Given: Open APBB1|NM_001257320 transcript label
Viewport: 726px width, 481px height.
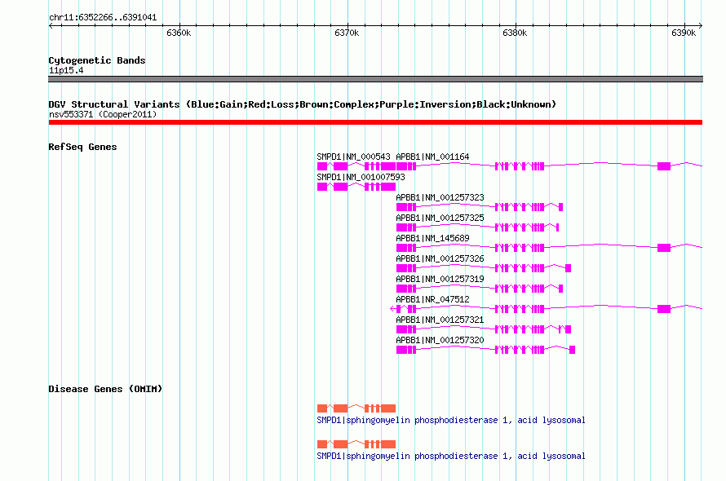Looking at the screenshot, I should [x=440, y=340].
